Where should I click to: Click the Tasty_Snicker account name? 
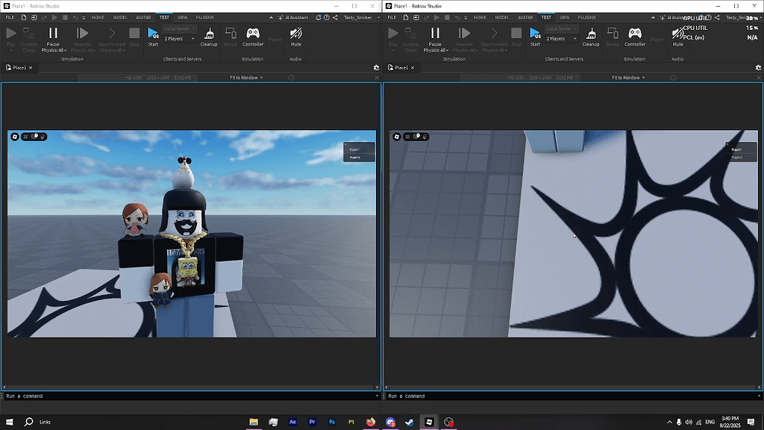click(x=358, y=17)
